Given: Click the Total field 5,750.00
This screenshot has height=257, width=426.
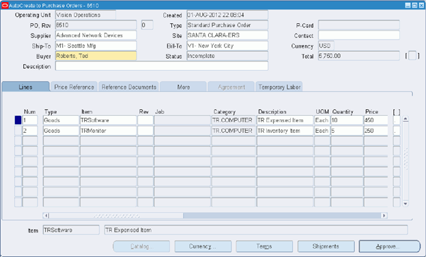Looking at the screenshot, I should point(358,56).
